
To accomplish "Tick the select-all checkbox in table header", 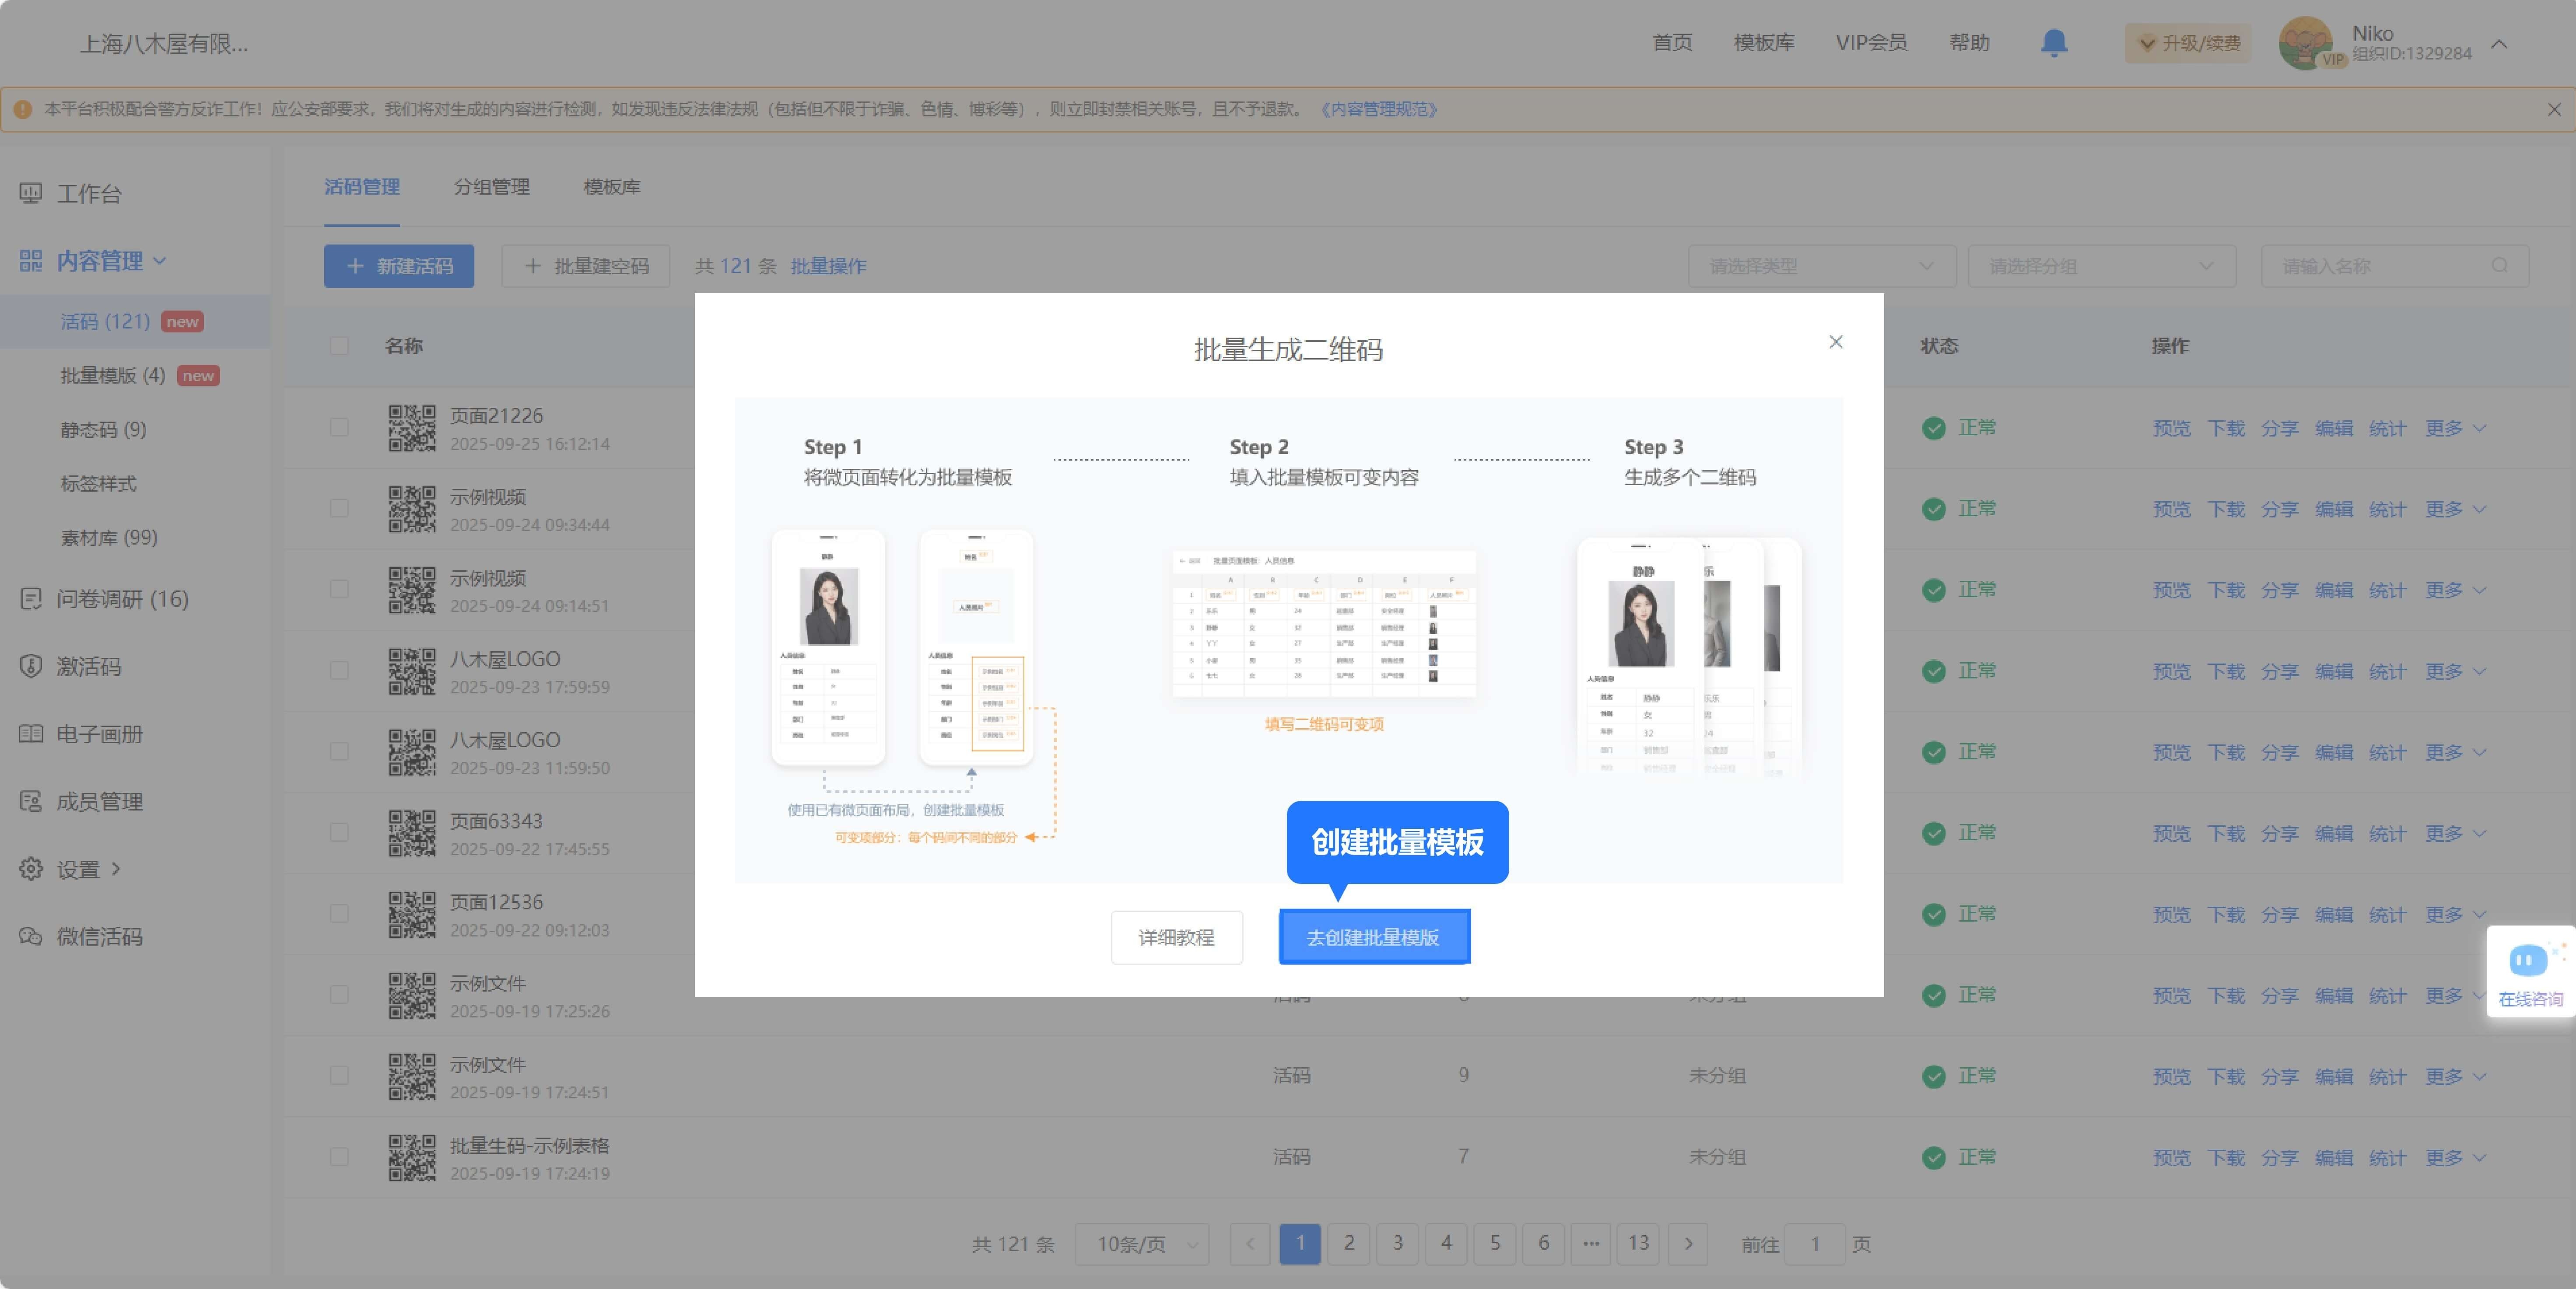I will 339,346.
